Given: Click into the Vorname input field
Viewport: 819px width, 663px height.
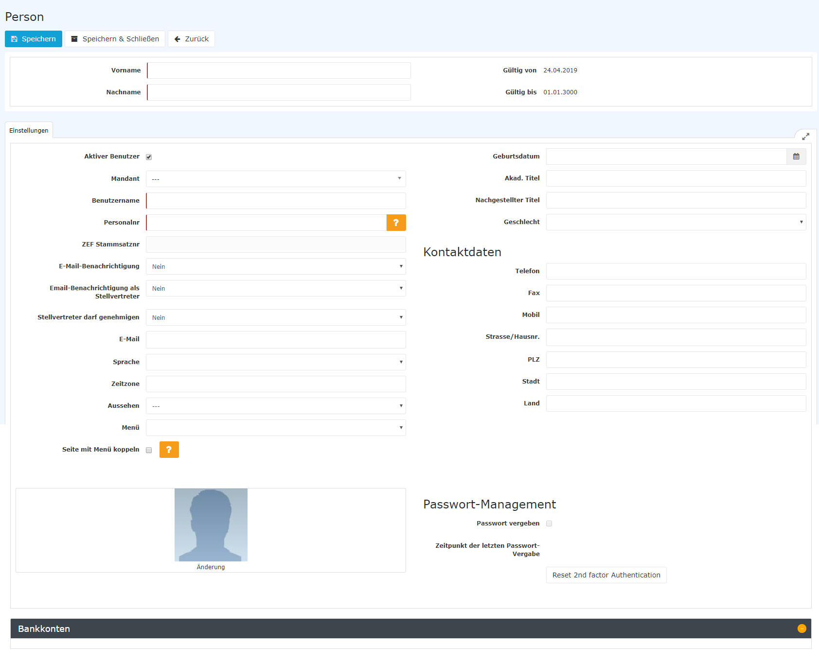Looking at the screenshot, I should click(279, 70).
